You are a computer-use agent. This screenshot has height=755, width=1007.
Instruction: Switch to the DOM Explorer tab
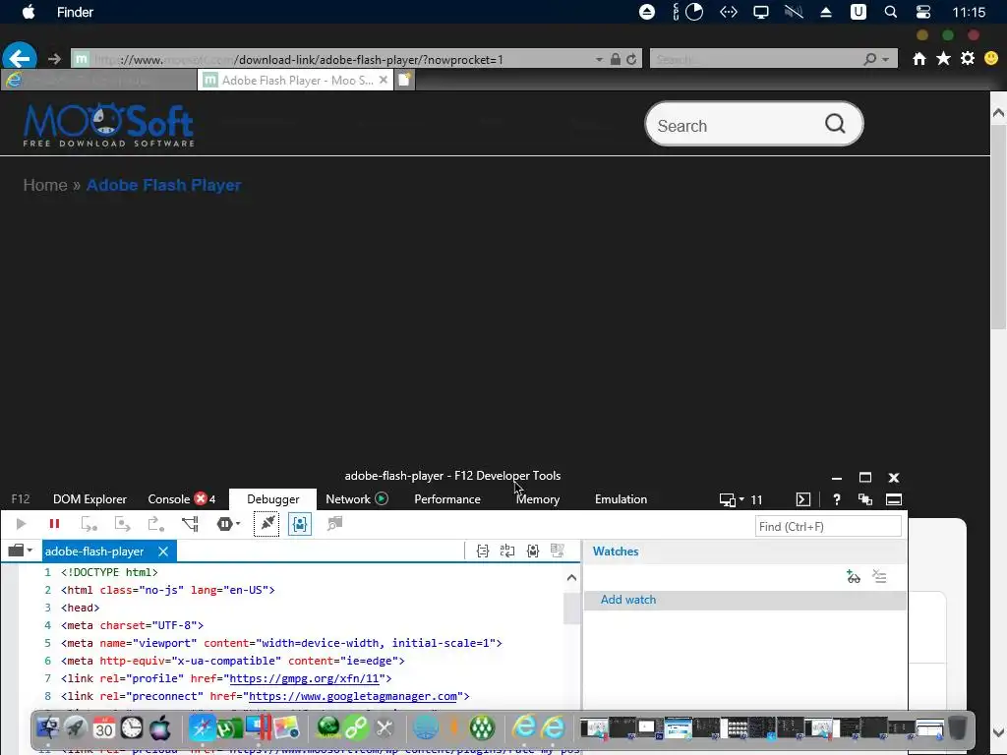[x=89, y=499]
